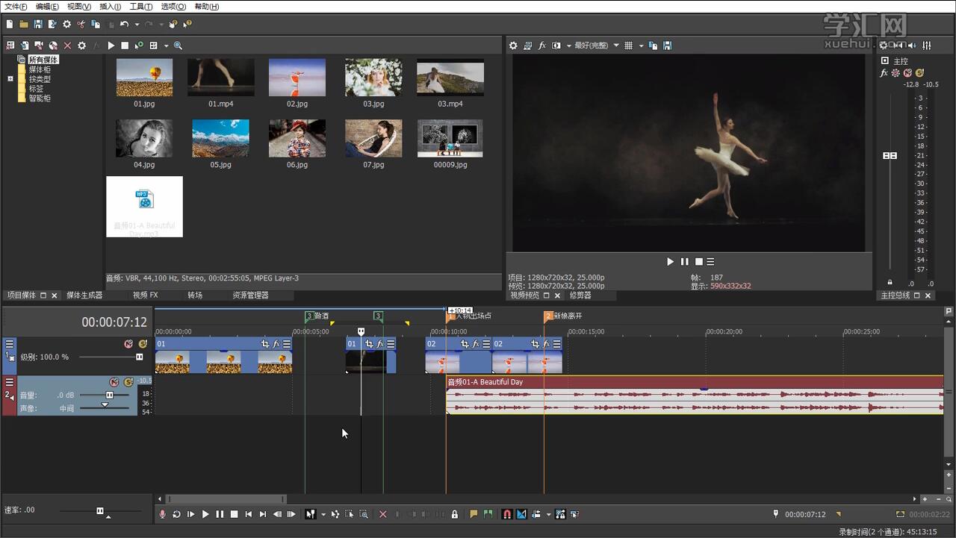
Task: Open media views dropdown arrow
Action: pyautogui.click(x=166, y=46)
